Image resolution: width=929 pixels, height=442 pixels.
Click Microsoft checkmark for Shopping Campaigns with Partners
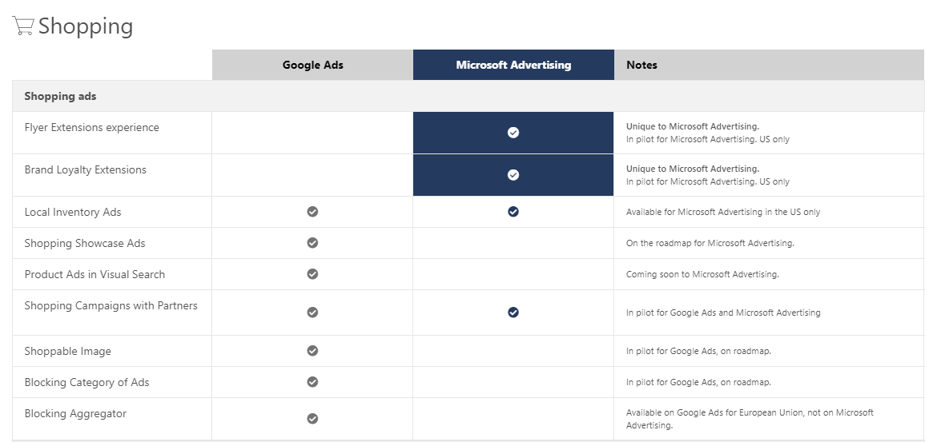(513, 312)
